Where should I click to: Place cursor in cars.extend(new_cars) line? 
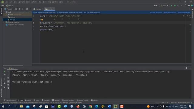click(x=53, y=26)
